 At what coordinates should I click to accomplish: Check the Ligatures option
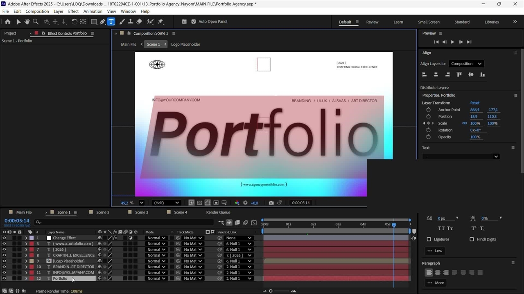[429, 239]
